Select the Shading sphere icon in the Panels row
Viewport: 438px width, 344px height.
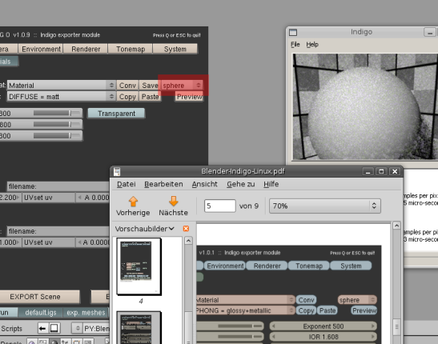click(x=54, y=342)
